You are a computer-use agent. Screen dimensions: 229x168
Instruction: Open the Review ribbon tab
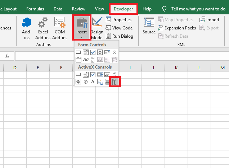tap(78, 9)
